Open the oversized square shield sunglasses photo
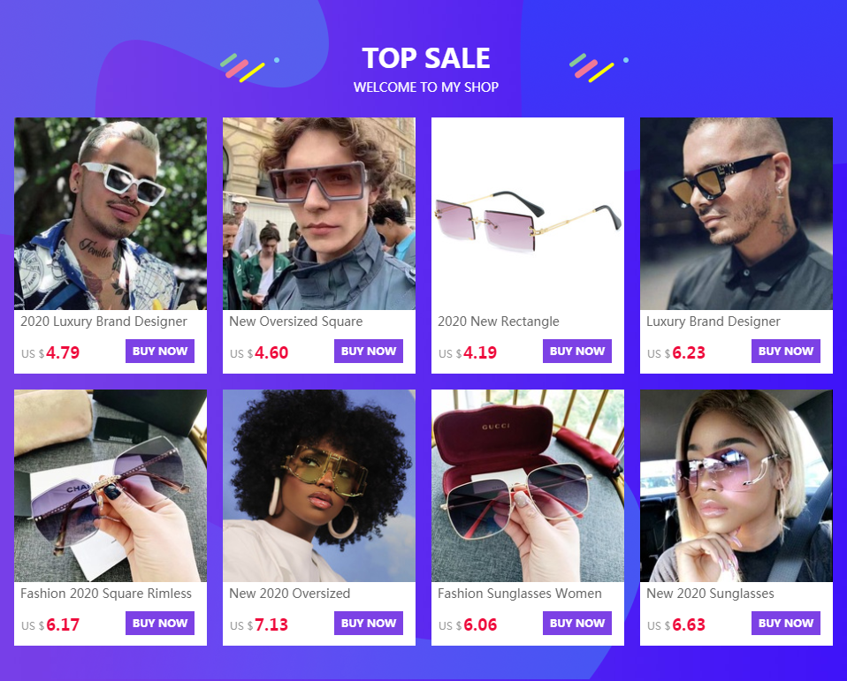The image size is (847, 681). coord(319,214)
